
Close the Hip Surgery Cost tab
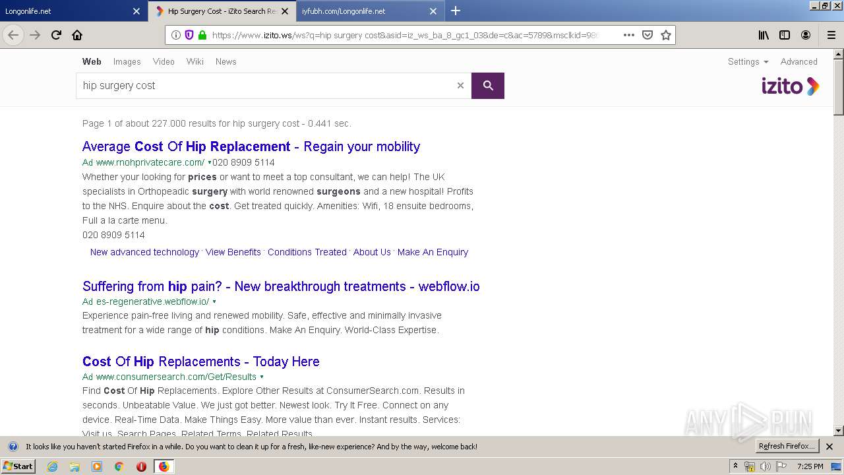(285, 11)
